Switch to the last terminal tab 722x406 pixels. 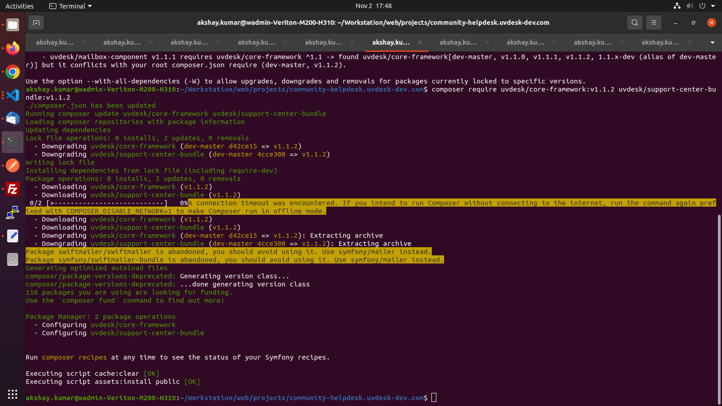tap(660, 42)
